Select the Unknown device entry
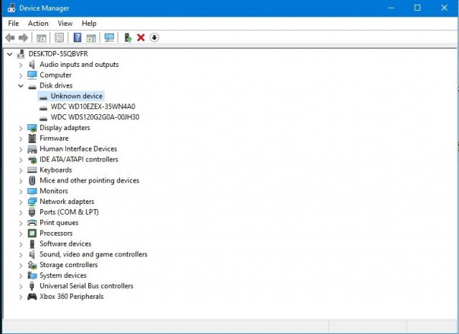Viewport: 459px width, 334px height. tap(77, 96)
